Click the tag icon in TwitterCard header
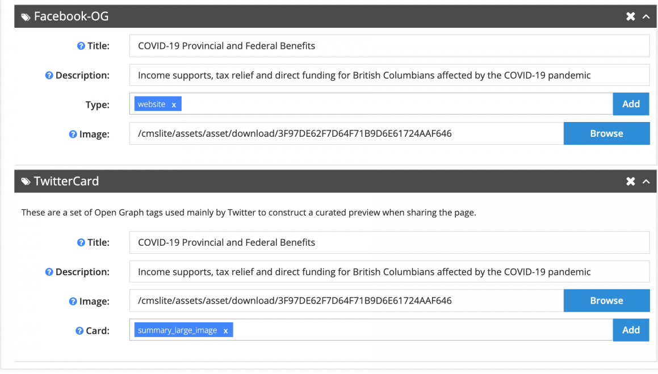The width and height of the screenshot is (658, 374). point(26,182)
